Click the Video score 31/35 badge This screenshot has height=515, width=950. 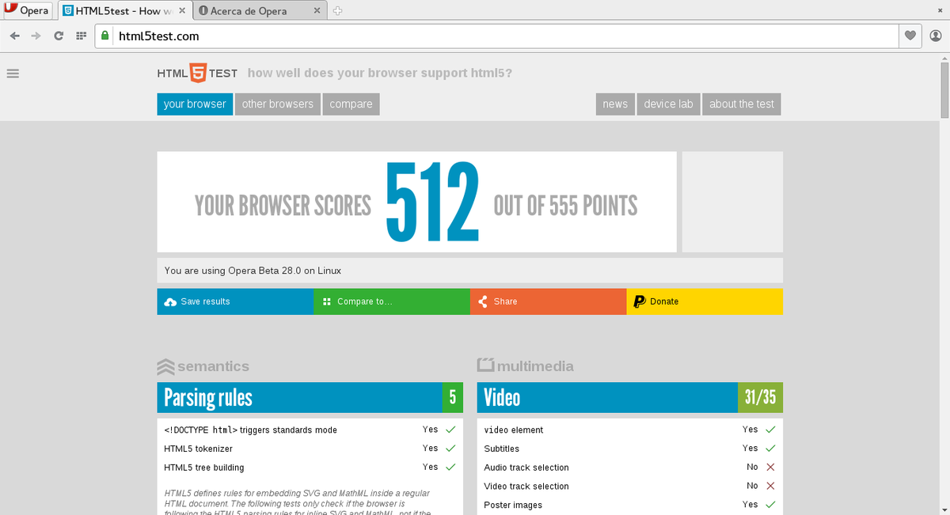[x=760, y=397]
